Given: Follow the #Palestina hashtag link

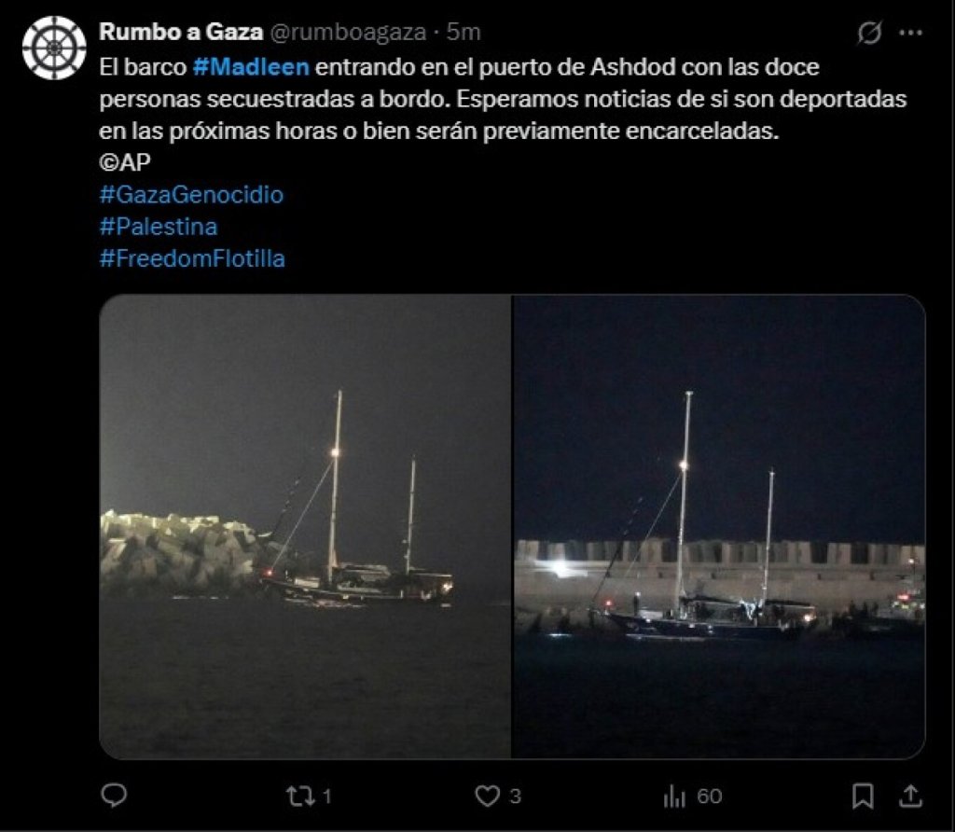Looking at the screenshot, I should pyautogui.click(x=158, y=227).
